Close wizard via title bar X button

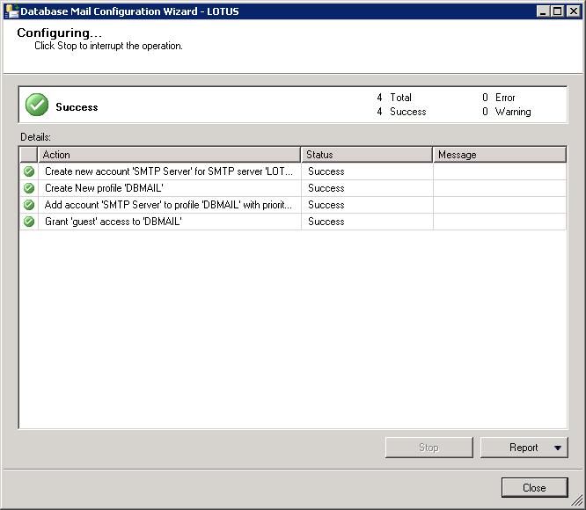[x=574, y=11]
